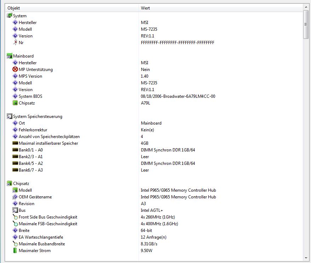Viewport: 311px width, 263px height.
Task: Click memory chip icon for Maximal installierbarer Speicher
Action: (x=15, y=143)
